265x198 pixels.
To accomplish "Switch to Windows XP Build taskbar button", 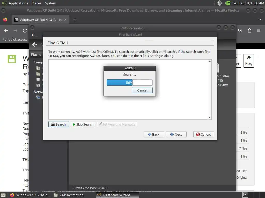I will pos(30,195).
